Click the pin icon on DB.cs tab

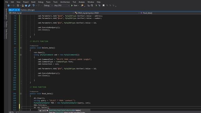click(16, 10)
